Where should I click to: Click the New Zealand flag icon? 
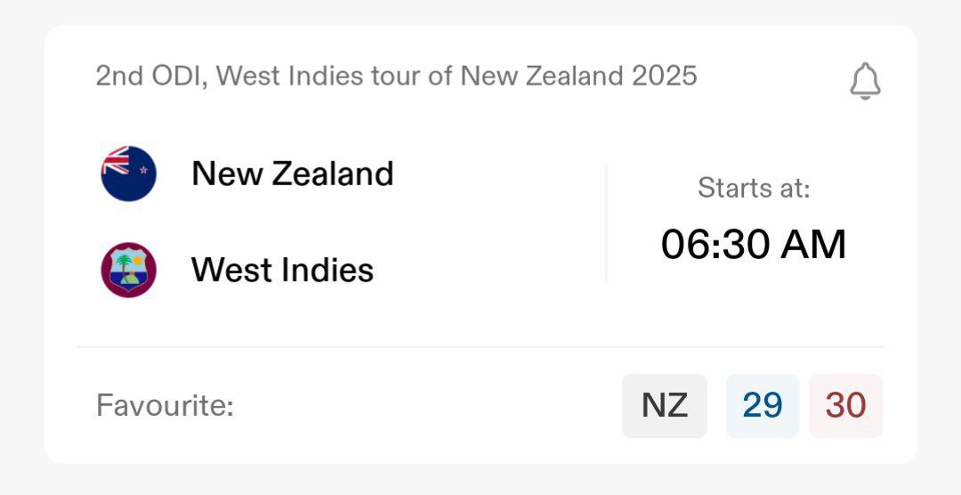[128, 173]
